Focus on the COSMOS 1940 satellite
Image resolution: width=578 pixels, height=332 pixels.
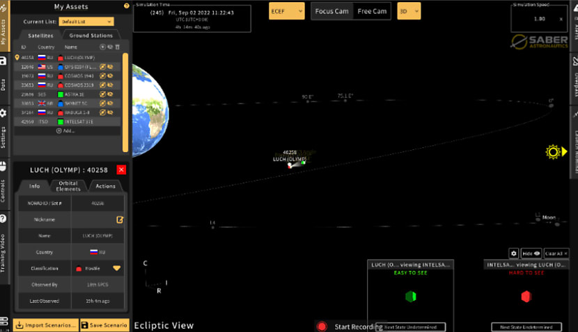[102, 76]
